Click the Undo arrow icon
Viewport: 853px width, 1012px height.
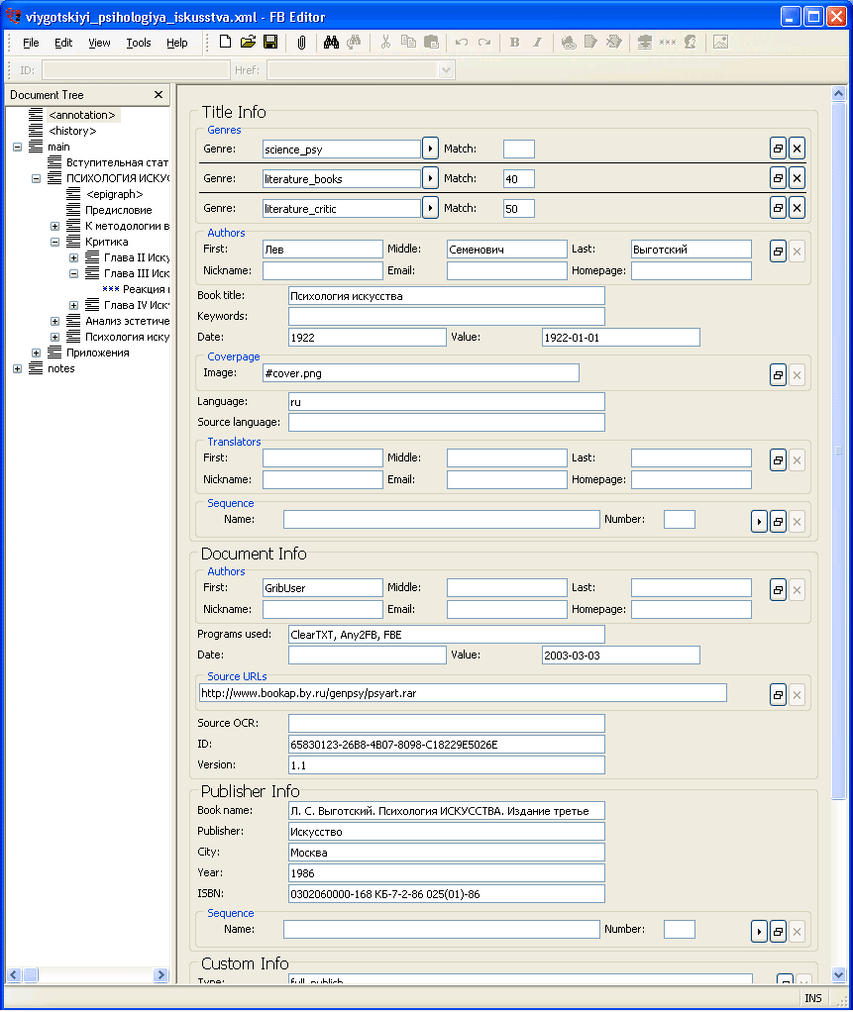[x=461, y=43]
